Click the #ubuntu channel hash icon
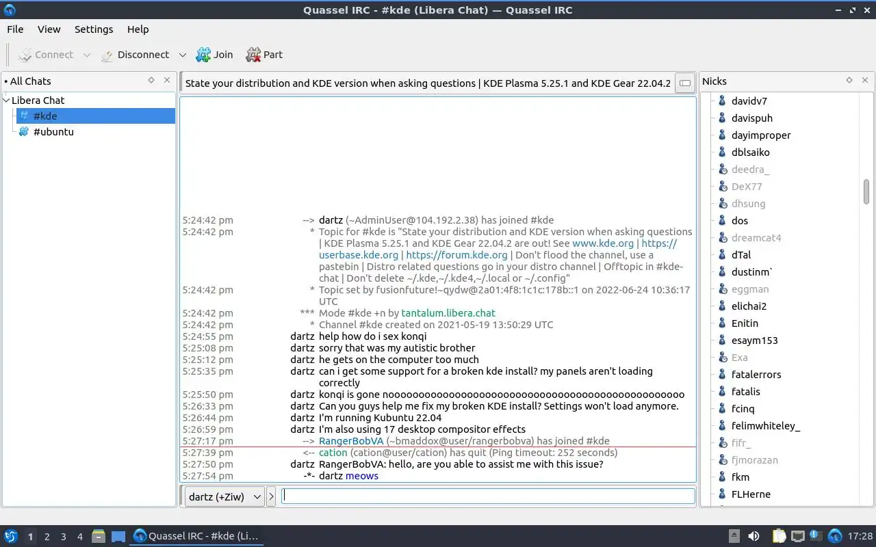876x547 pixels. click(x=24, y=132)
